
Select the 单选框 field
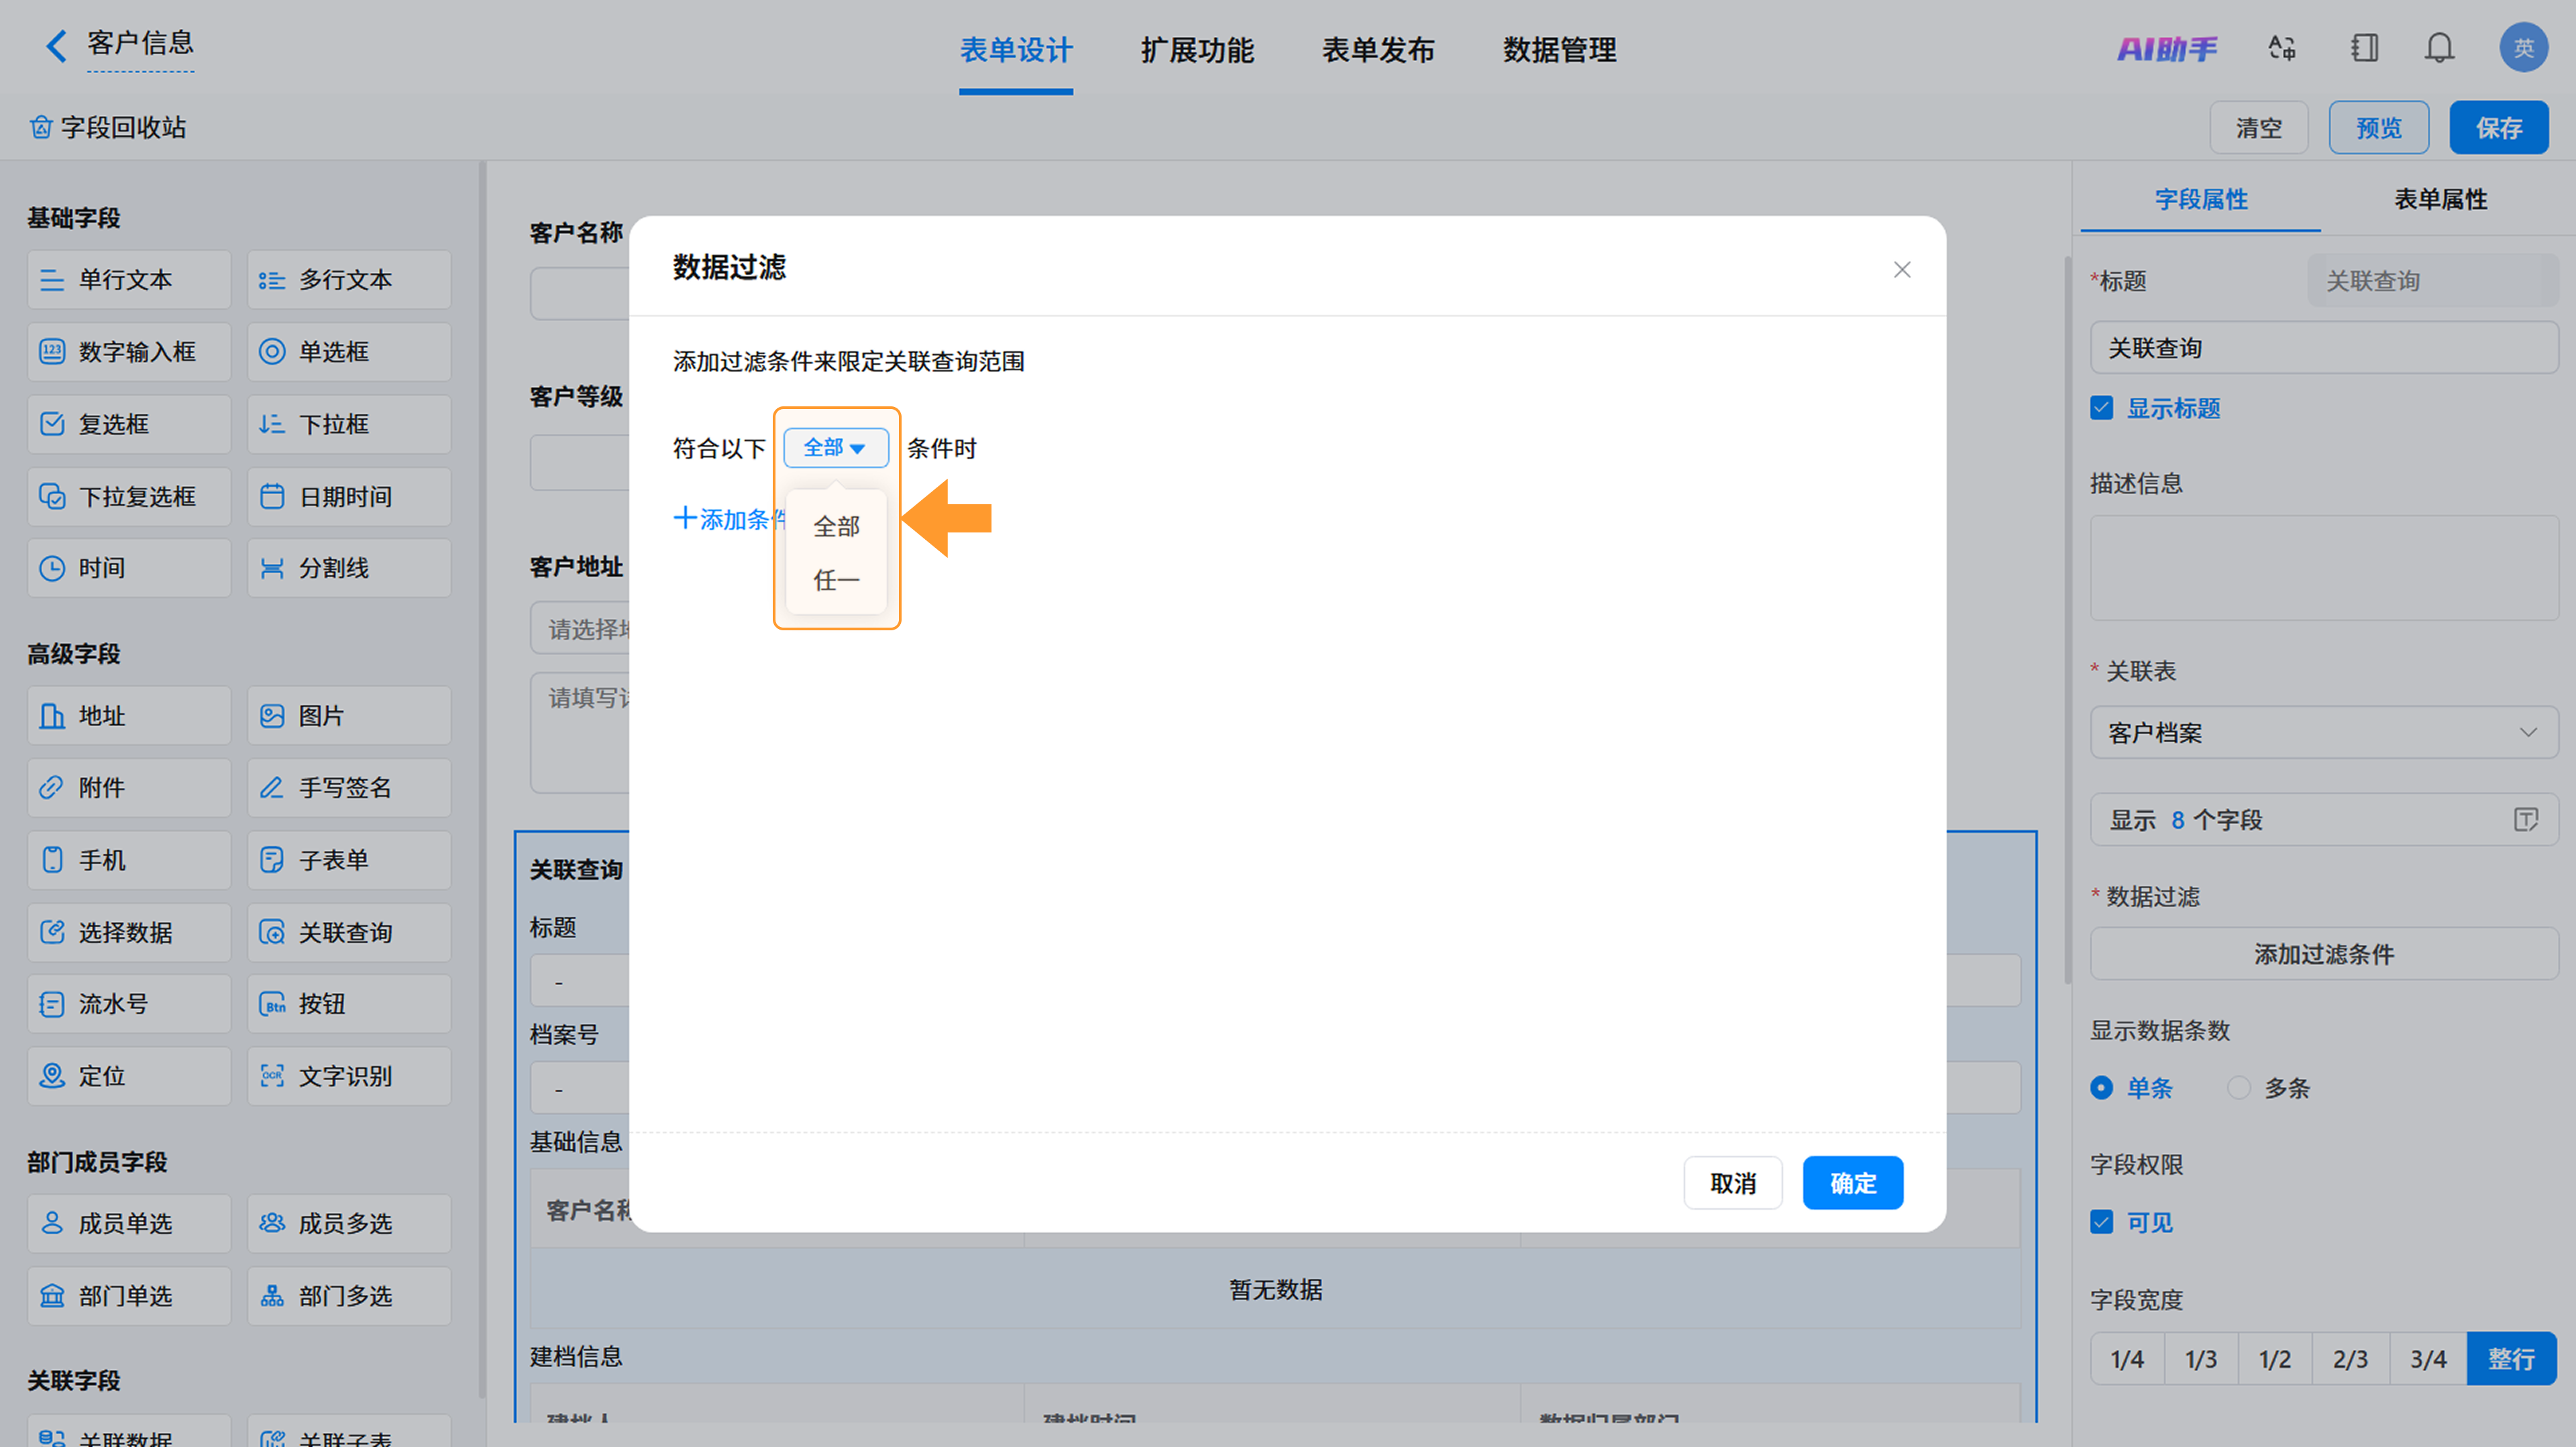(349, 352)
